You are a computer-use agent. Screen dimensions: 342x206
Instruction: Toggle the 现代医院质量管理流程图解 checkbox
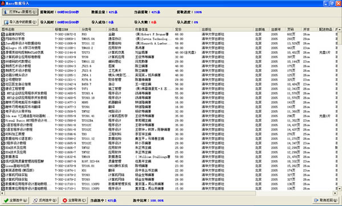pyautogui.click(x=3, y=161)
